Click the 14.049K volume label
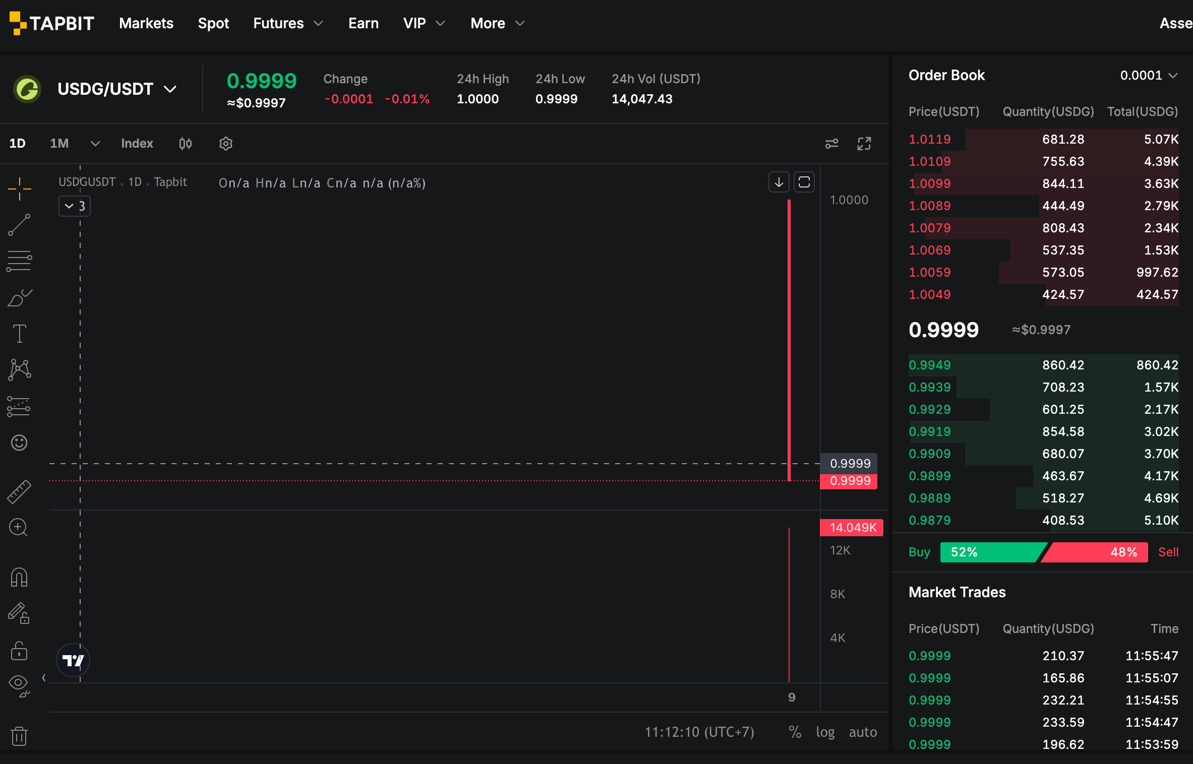The image size is (1193, 764). point(852,528)
